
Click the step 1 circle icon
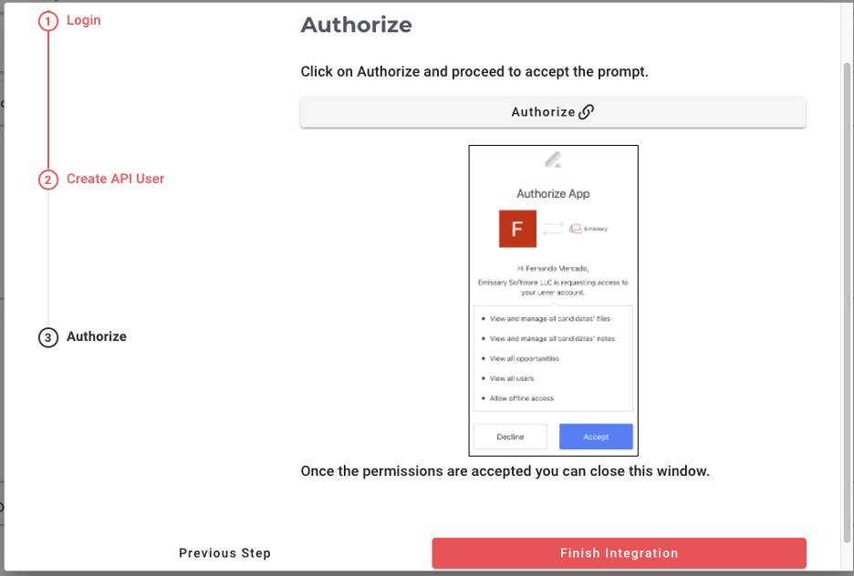[x=48, y=21]
